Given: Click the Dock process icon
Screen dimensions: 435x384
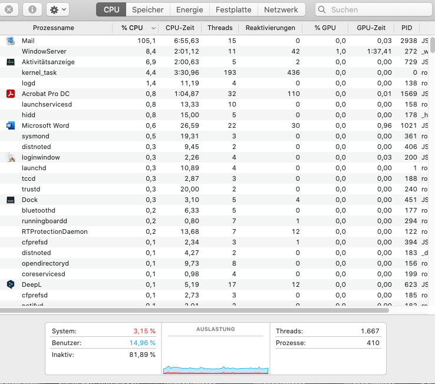Looking at the screenshot, I should (x=11, y=200).
